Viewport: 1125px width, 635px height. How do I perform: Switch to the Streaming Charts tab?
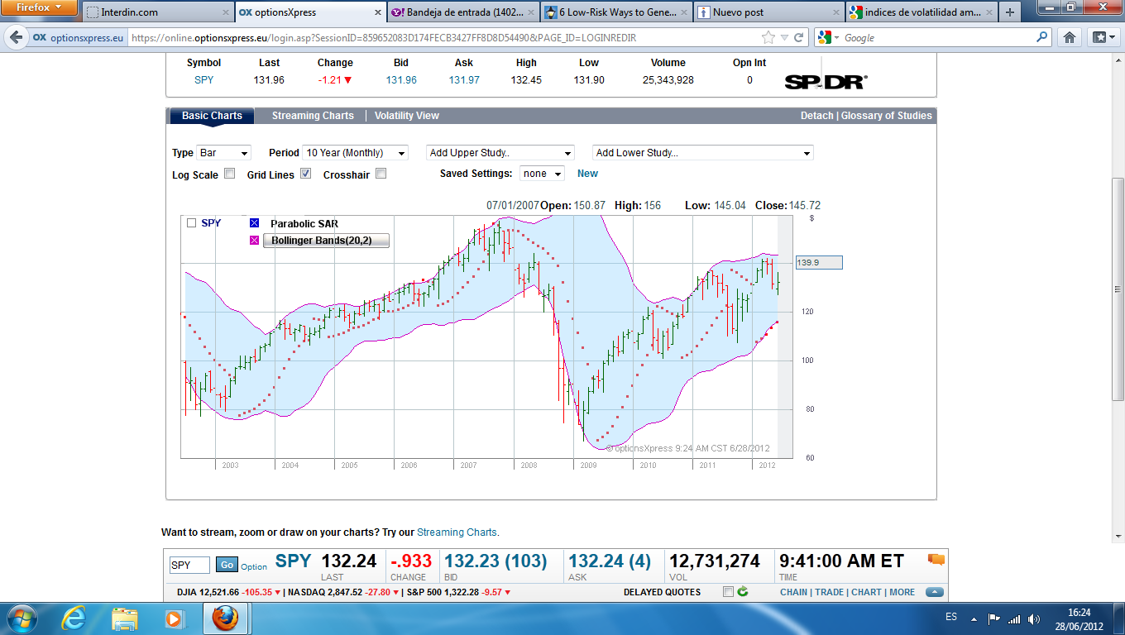(x=313, y=116)
